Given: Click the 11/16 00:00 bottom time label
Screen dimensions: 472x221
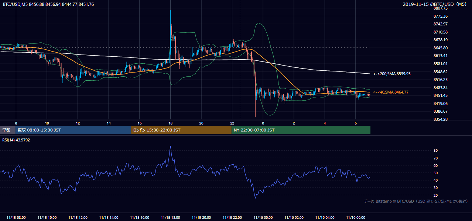Looking at the screenshot, I should (x=263, y=218).
